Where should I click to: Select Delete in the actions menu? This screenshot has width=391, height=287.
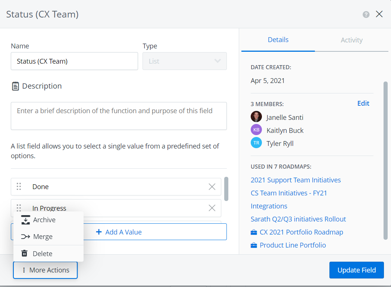[42, 254]
